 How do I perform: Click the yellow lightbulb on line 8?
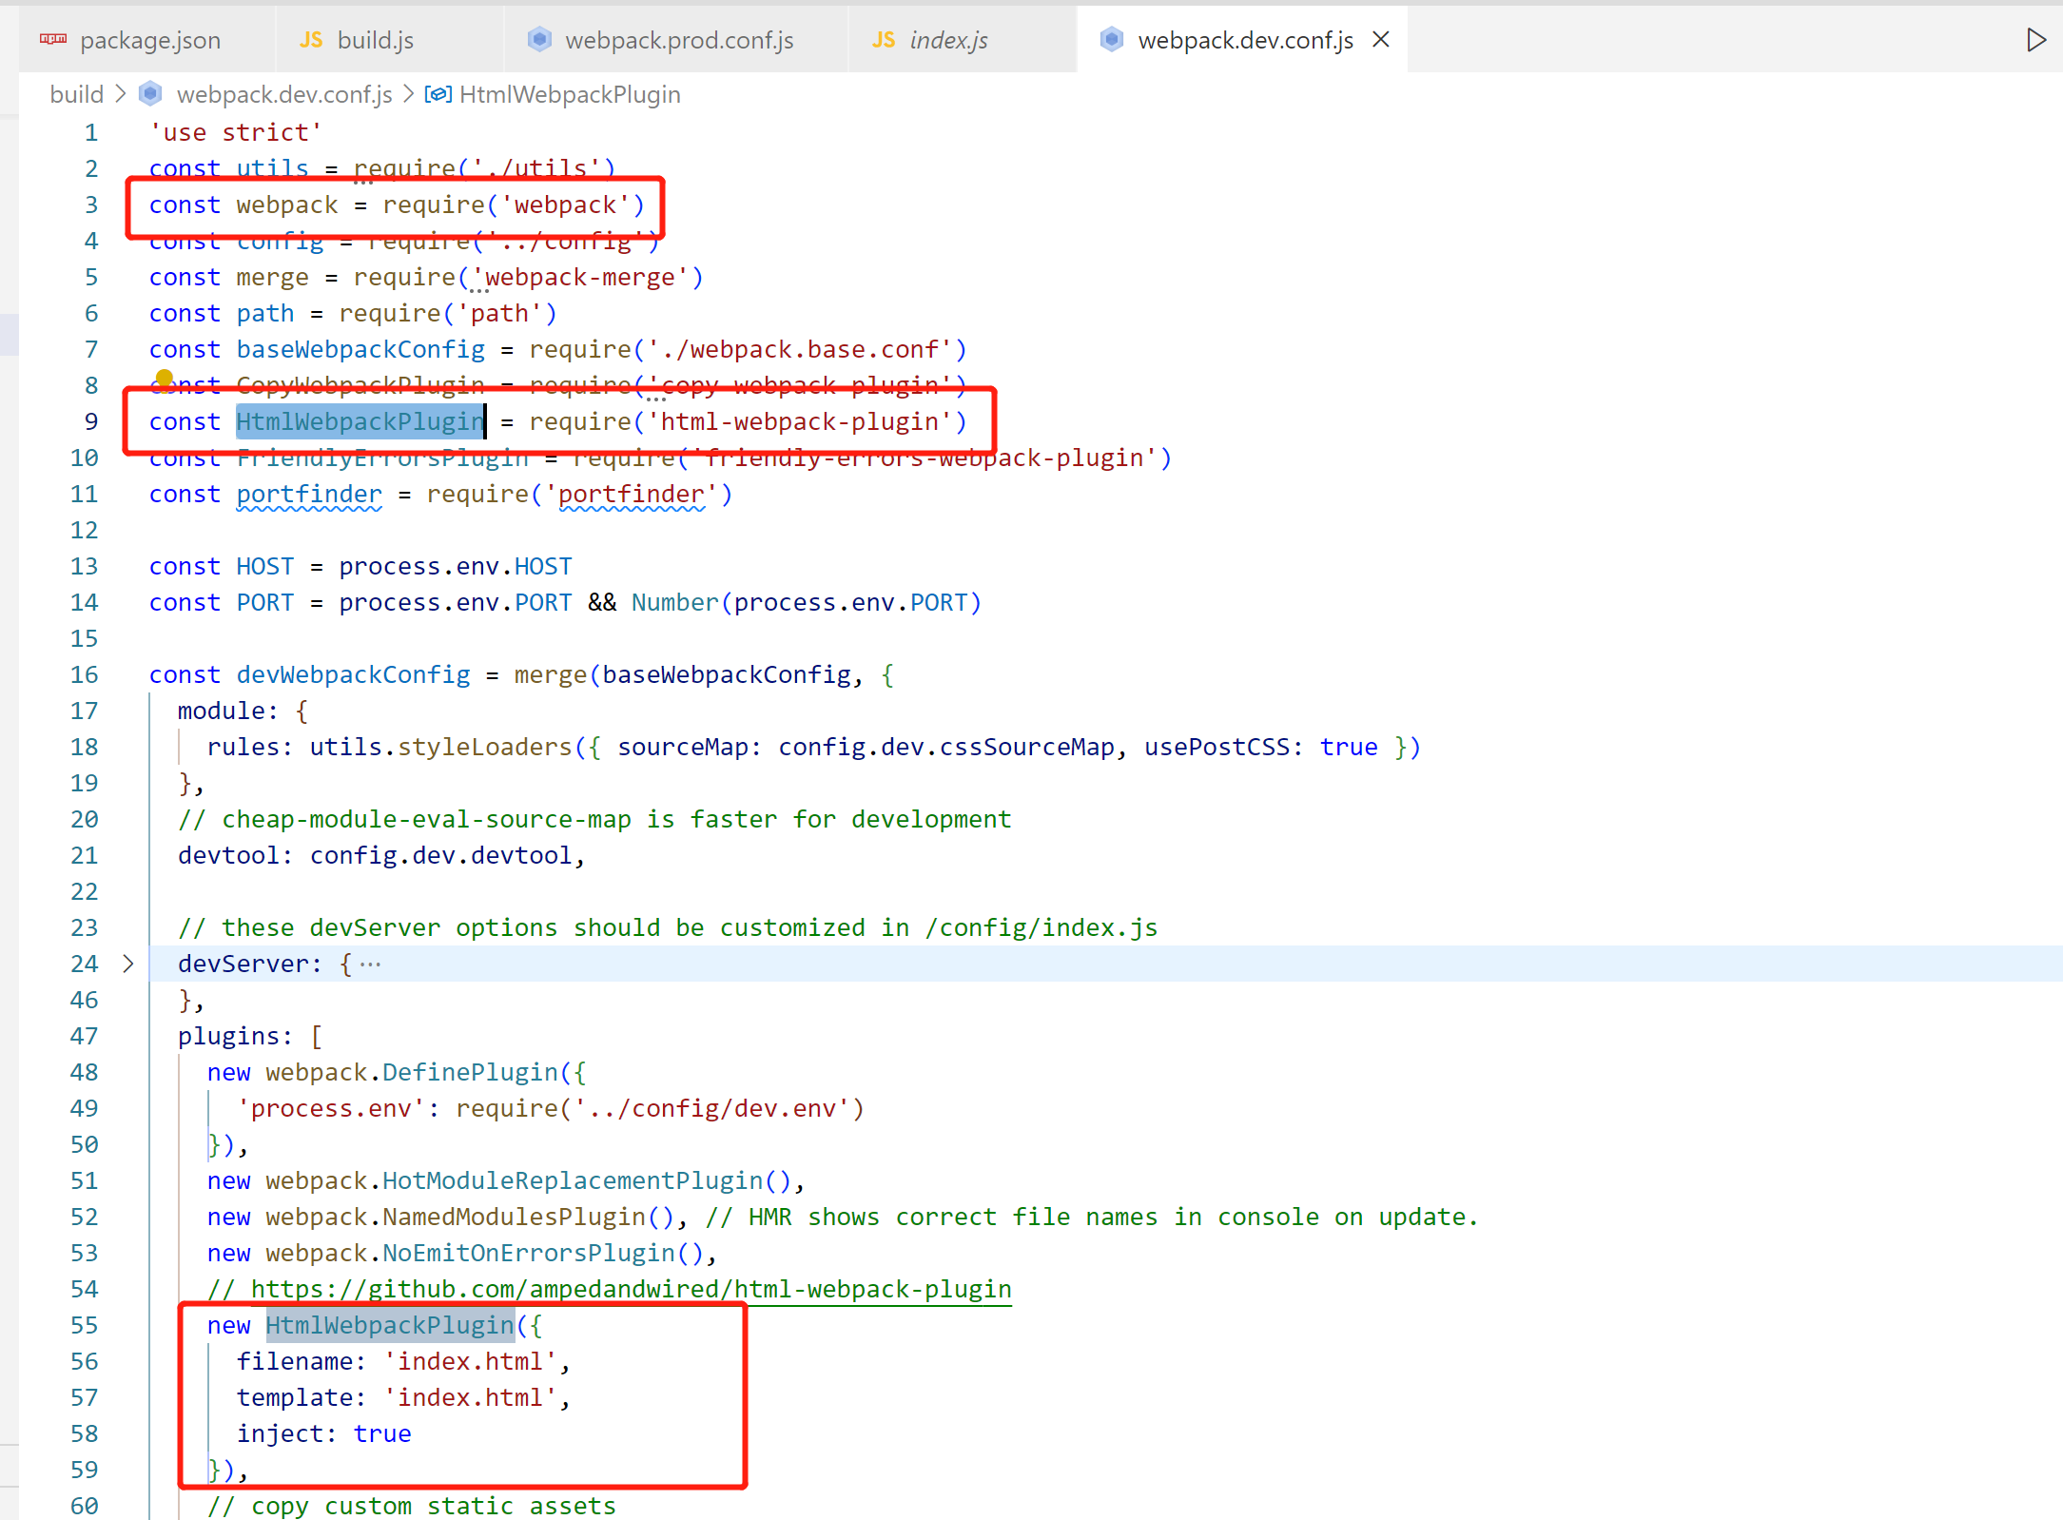click(x=165, y=379)
